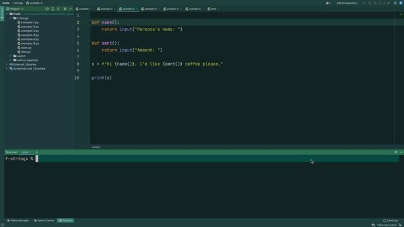Open Terminal panel settings gear
Screen dimensions: 404x227
tap(396, 153)
